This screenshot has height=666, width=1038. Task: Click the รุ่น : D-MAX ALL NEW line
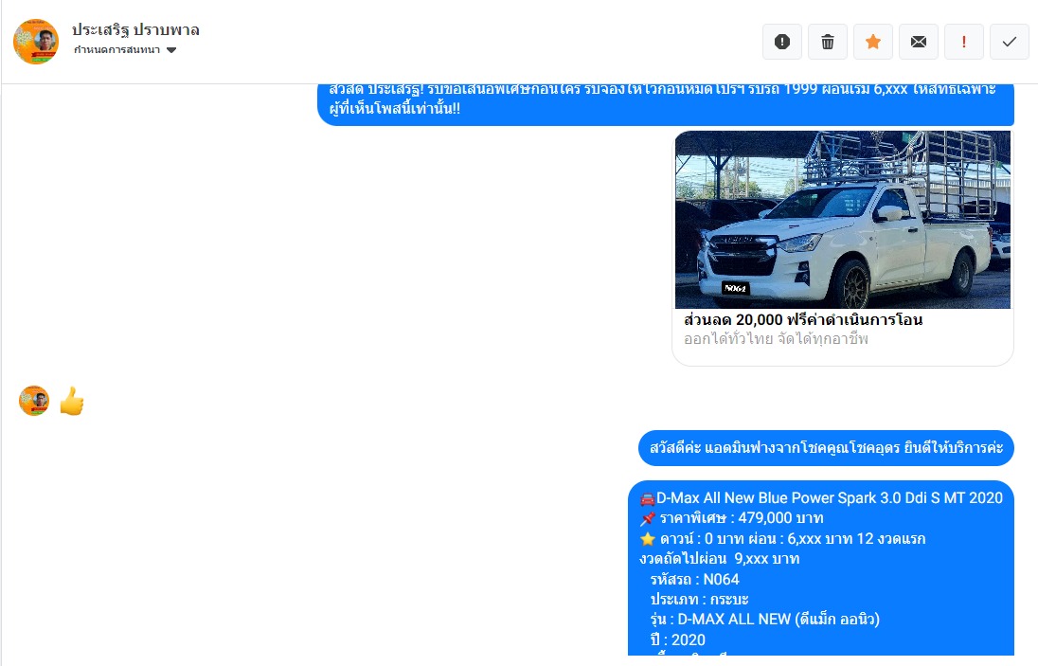pos(764,620)
